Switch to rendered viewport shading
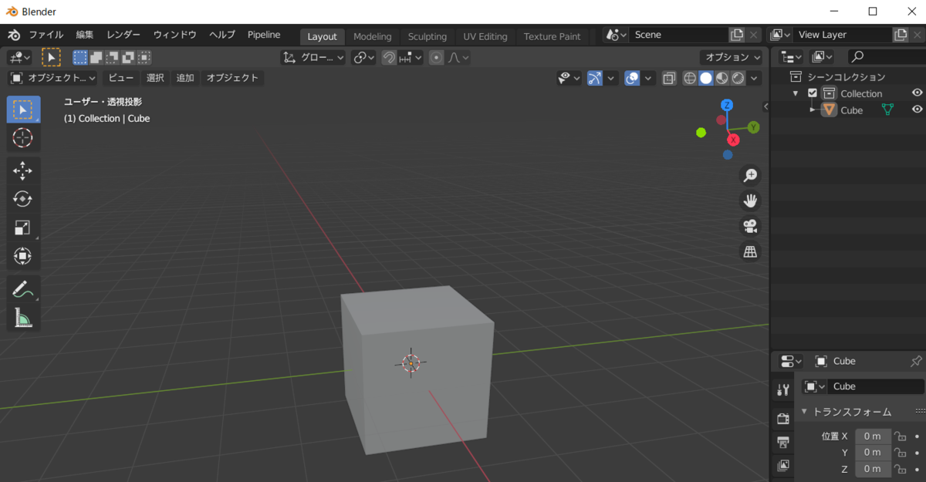This screenshot has height=482, width=926. [738, 78]
